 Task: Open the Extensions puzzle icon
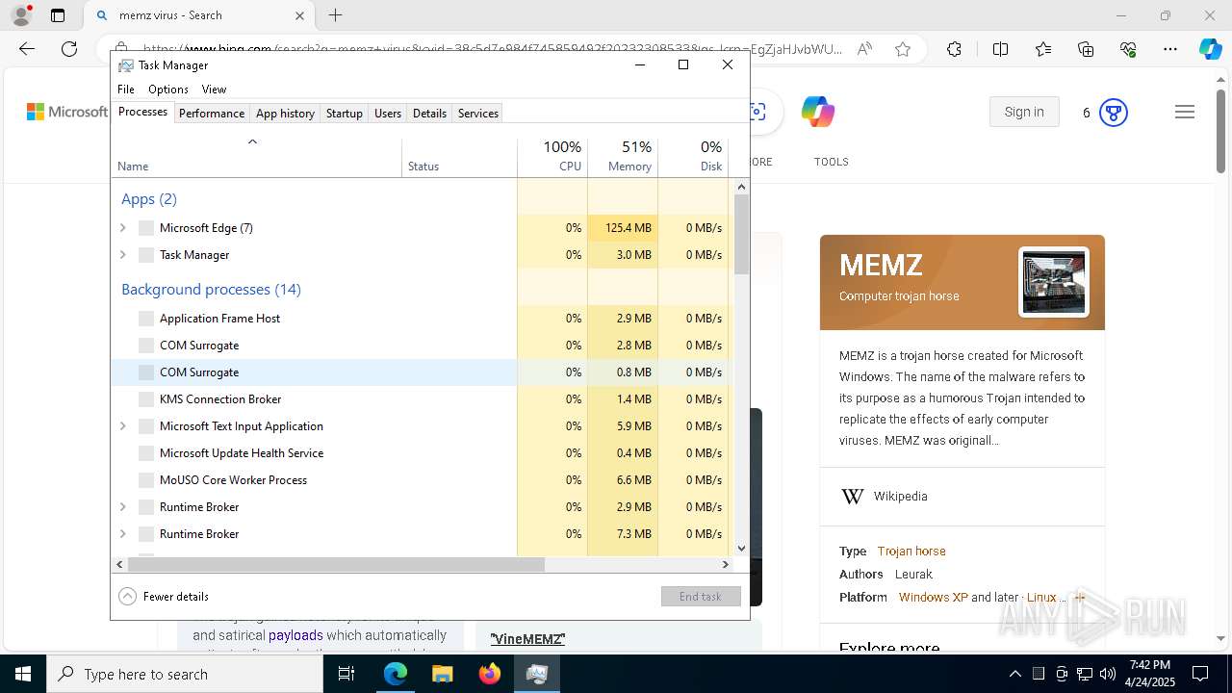(954, 49)
